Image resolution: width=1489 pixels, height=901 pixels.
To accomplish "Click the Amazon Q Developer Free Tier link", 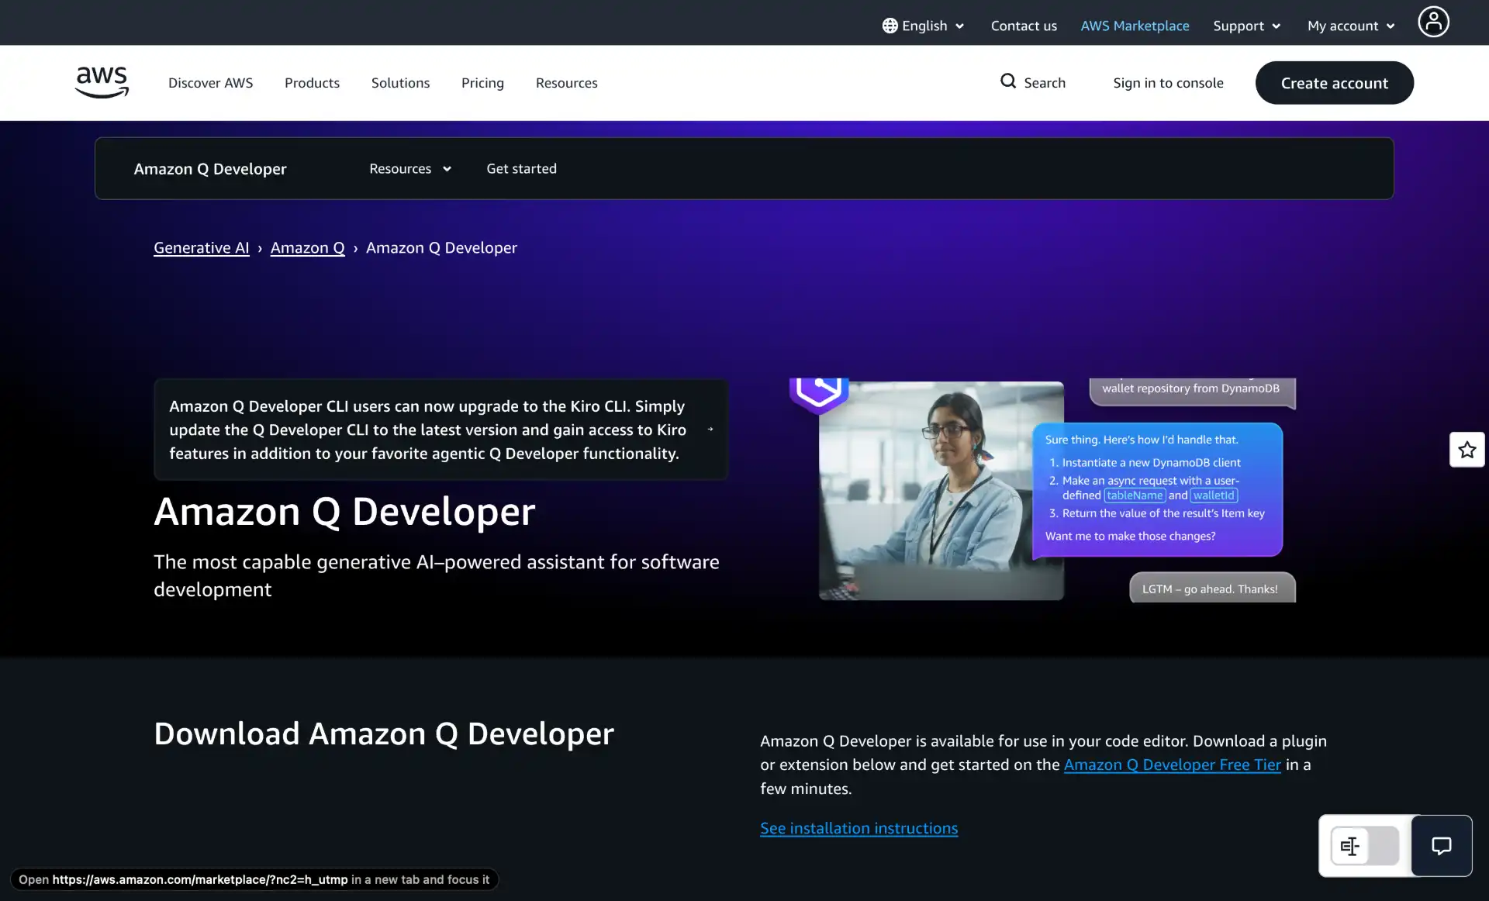I will click(x=1171, y=765).
